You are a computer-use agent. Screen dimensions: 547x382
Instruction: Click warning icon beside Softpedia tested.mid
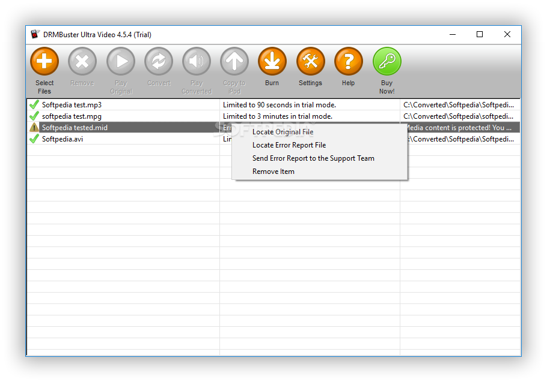pos(34,127)
